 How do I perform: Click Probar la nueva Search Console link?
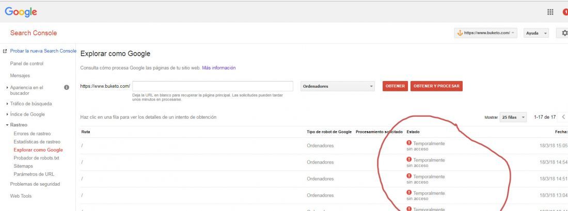pyautogui.click(x=43, y=51)
